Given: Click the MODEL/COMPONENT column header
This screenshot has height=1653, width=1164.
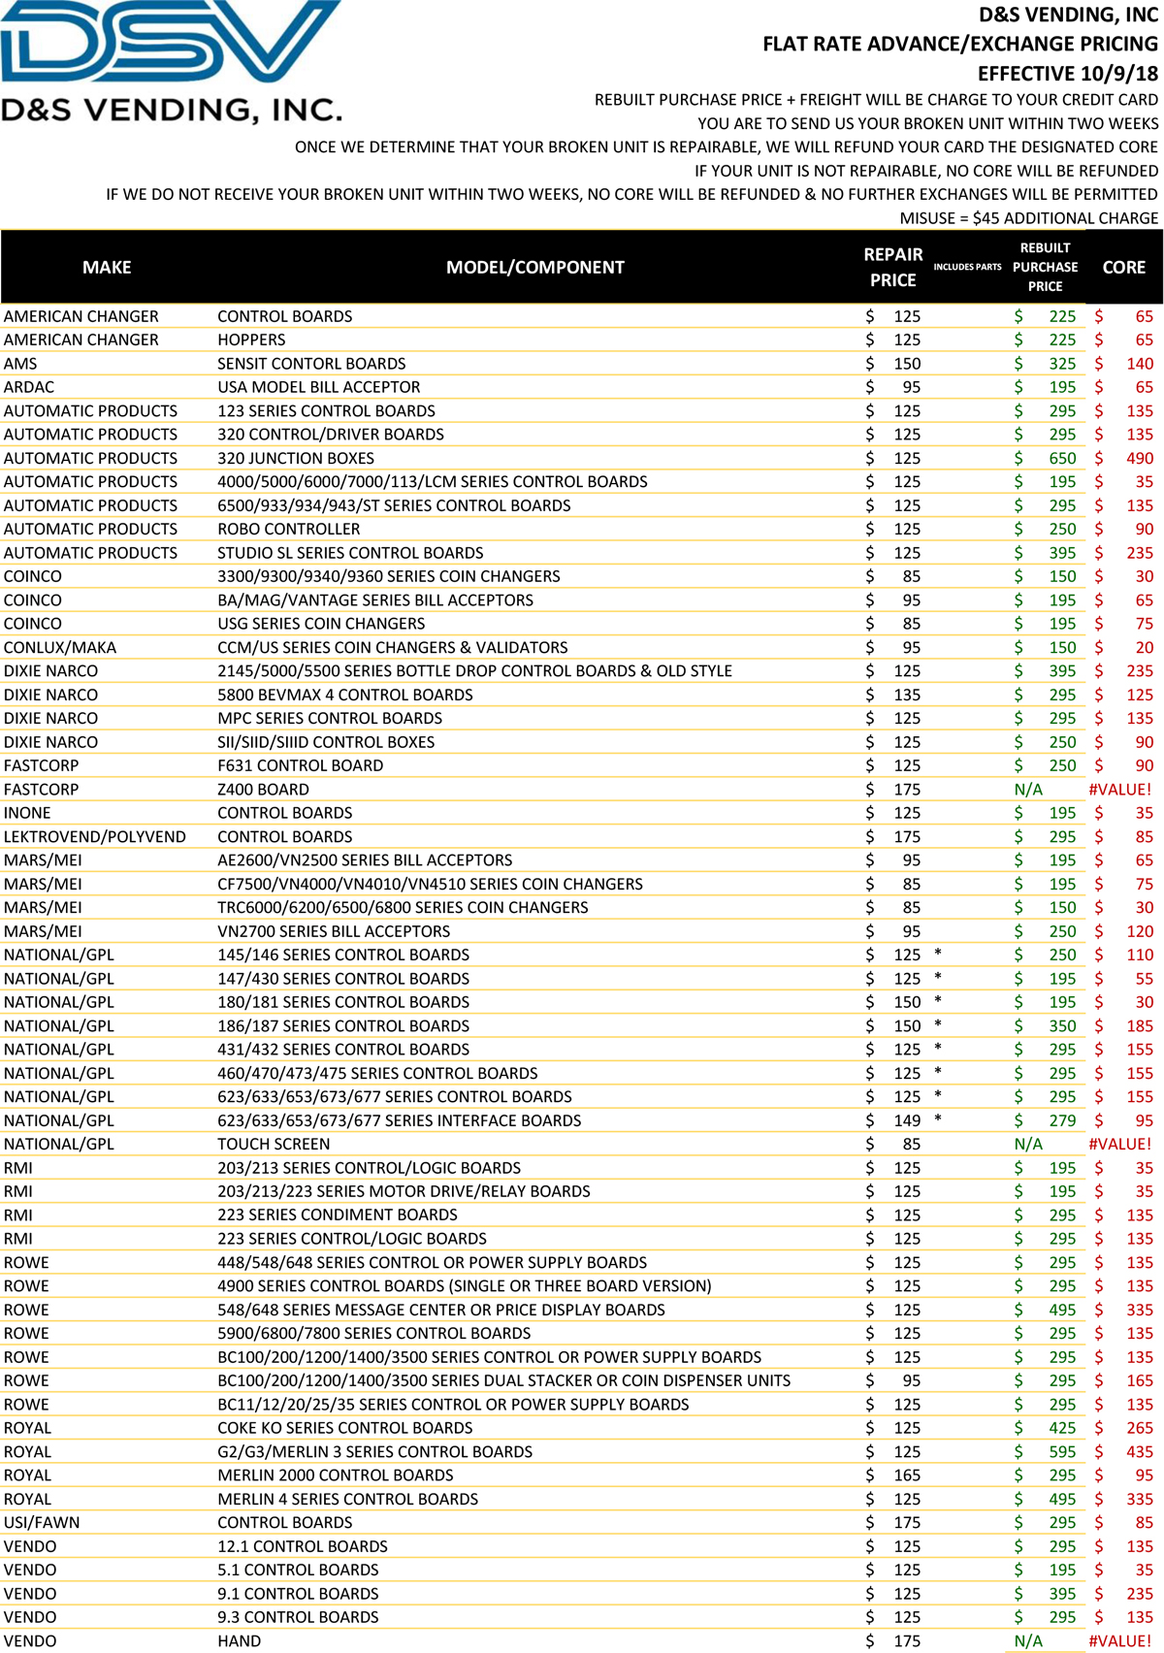Looking at the screenshot, I should pos(535,267).
